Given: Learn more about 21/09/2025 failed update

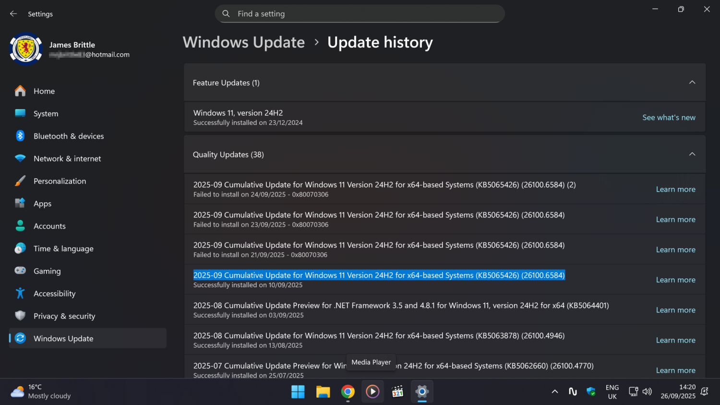Looking at the screenshot, I should tap(675, 250).
